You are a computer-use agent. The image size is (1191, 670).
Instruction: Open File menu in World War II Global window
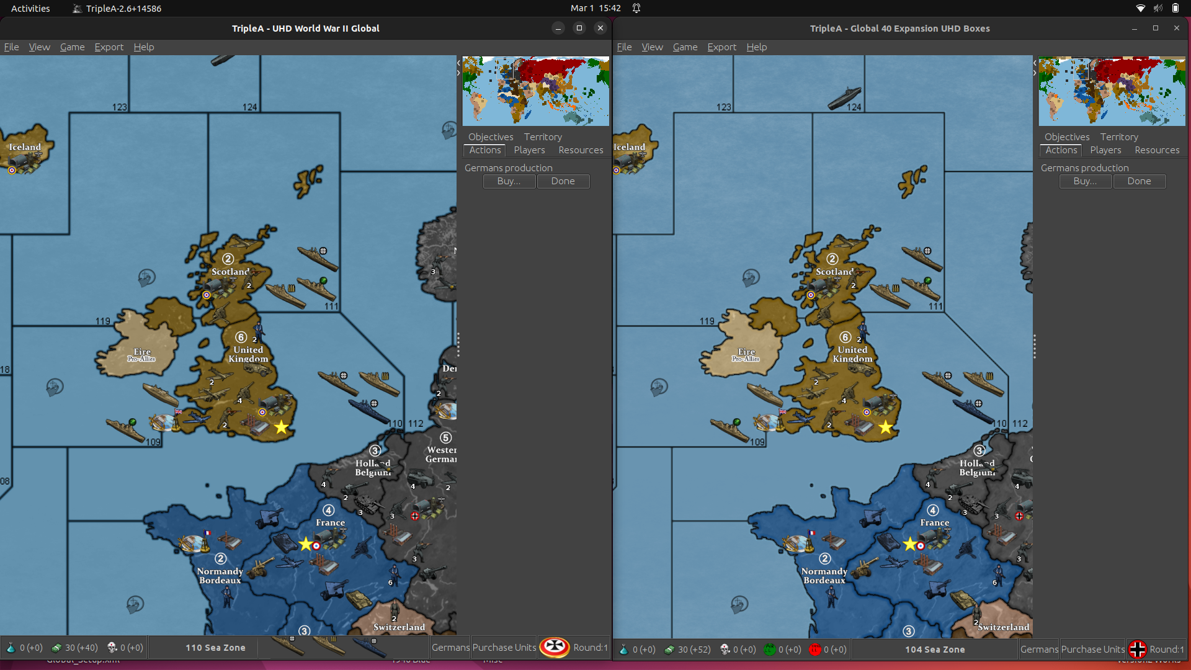coord(11,47)
